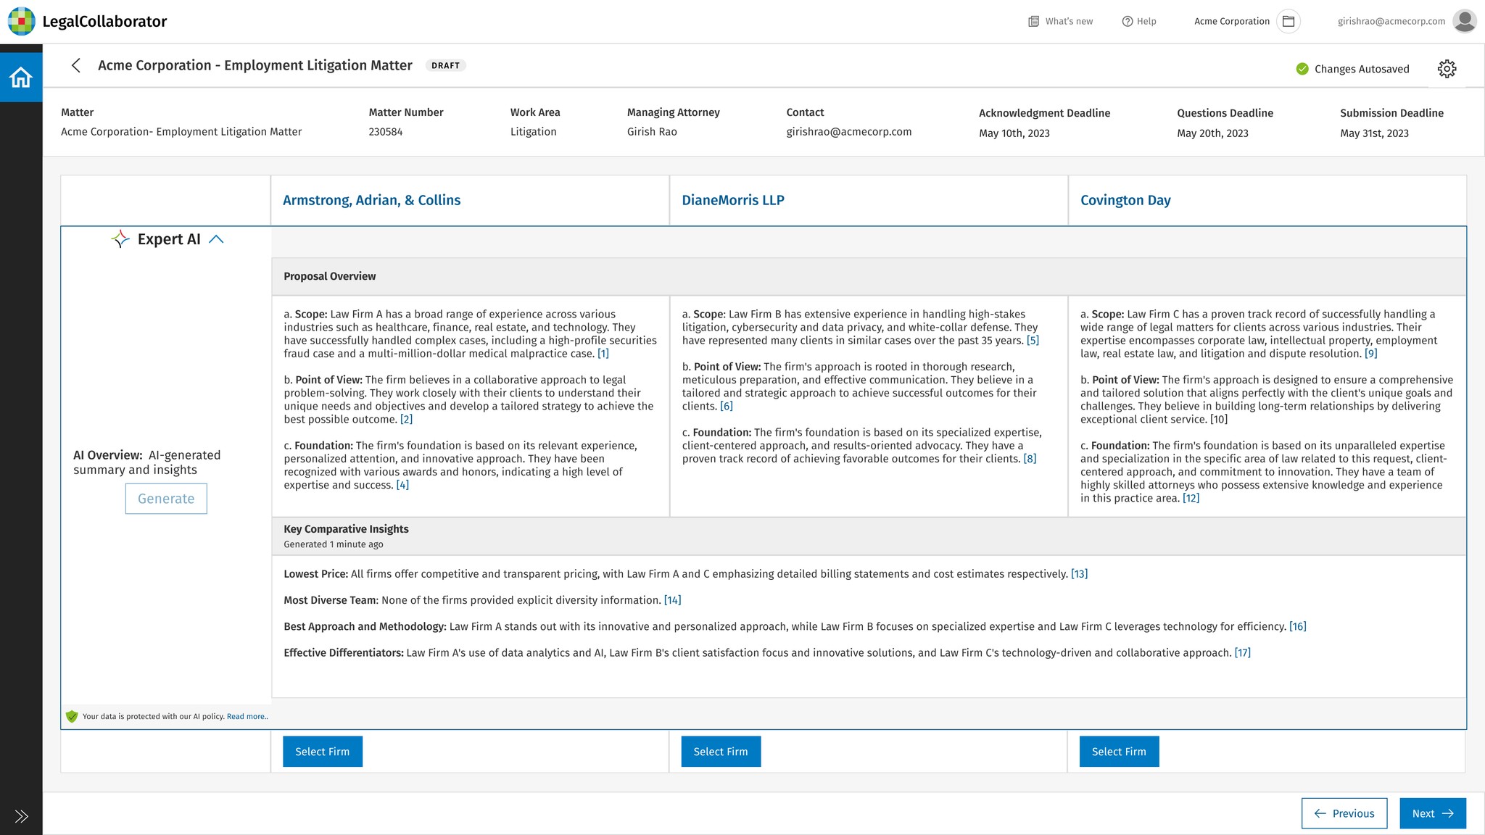The height and width of the screenshot is (835, 1485).
Task: Click the Help question mark icon
Action: point(1128,21)
